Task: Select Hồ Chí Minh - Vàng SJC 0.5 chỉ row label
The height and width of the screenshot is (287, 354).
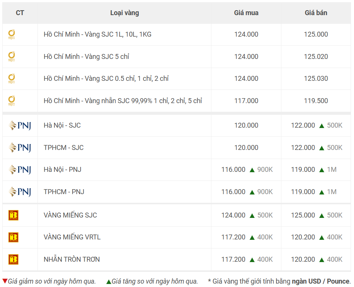Action: pos(106,79)
